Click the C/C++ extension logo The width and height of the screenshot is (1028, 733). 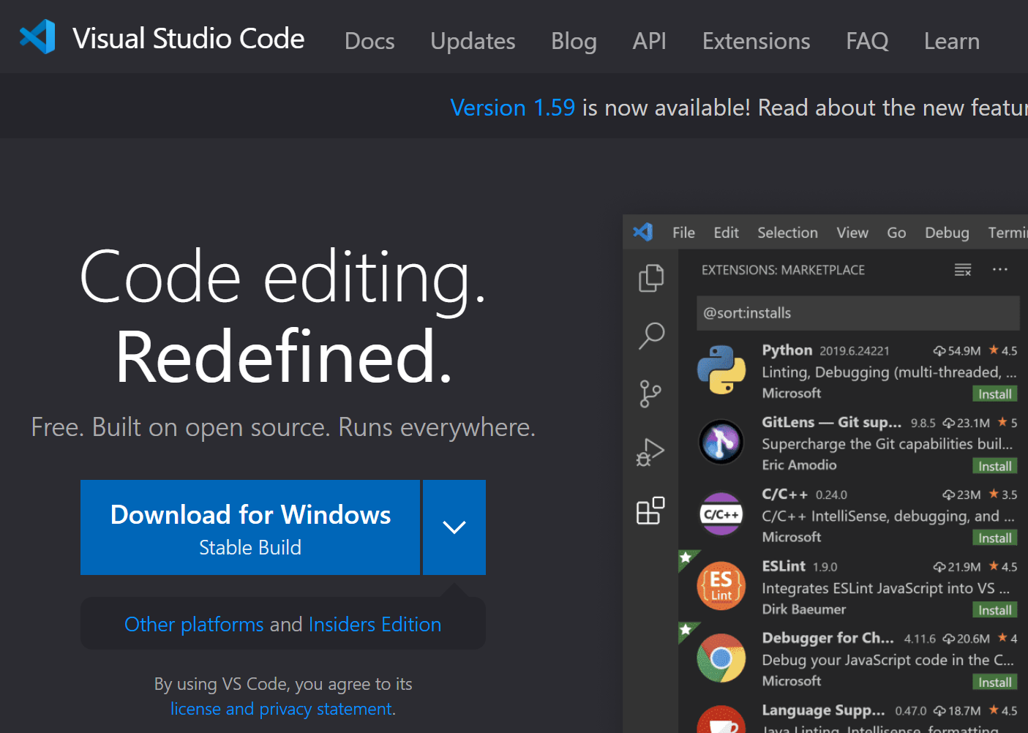[721, 514]
